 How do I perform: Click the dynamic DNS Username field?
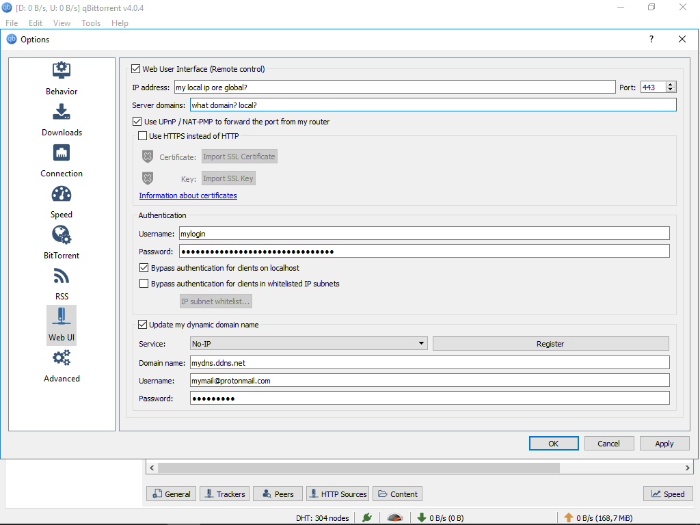click(x=430, y=380)
